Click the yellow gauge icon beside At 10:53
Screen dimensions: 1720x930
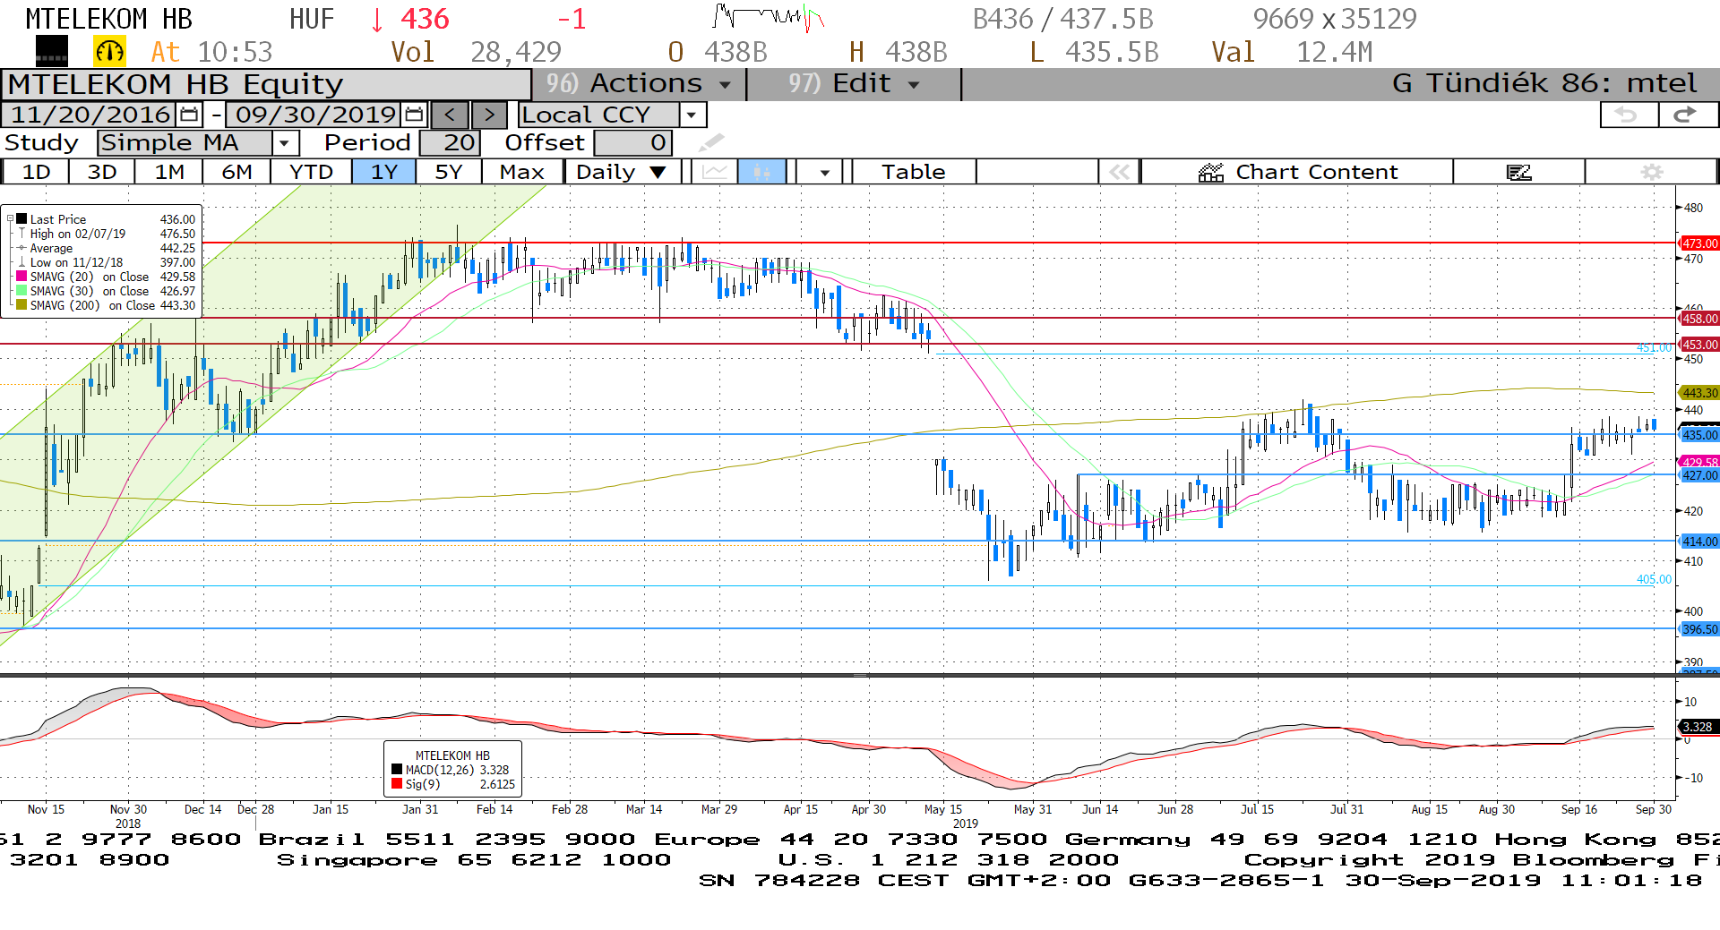(x=109, y=52)
